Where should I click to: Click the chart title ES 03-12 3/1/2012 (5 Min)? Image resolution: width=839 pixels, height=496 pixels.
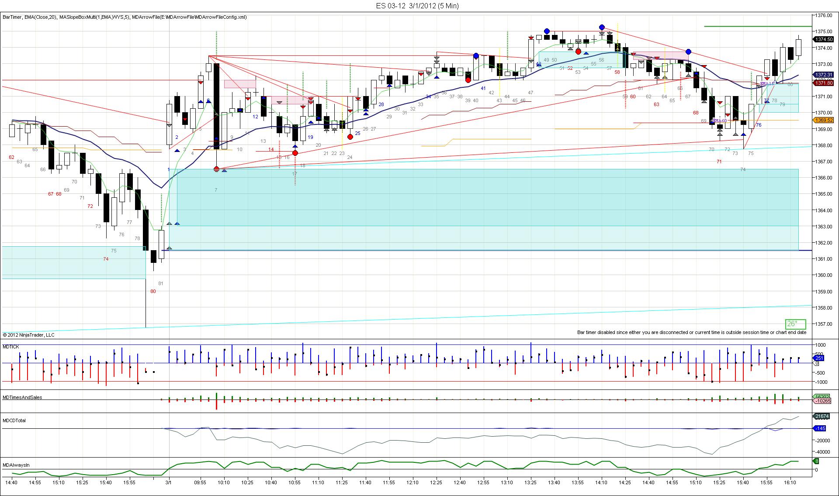coord(417,6)
